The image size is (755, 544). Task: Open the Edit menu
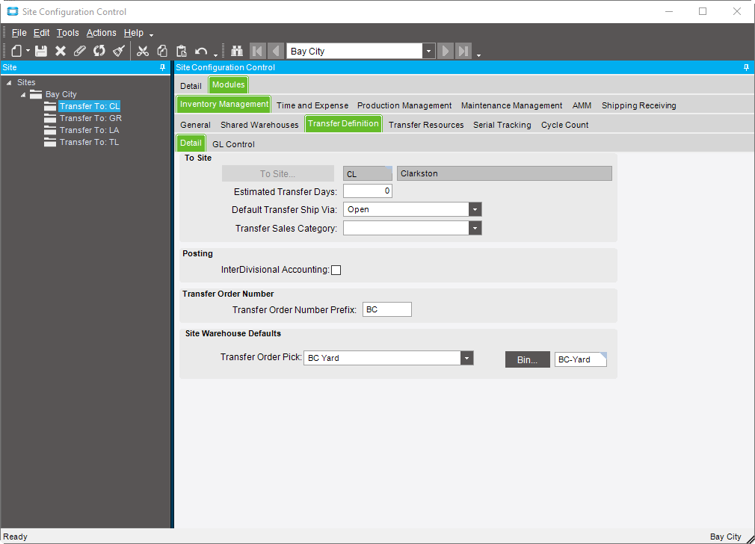pyautogui.click(x=41, y=33)
